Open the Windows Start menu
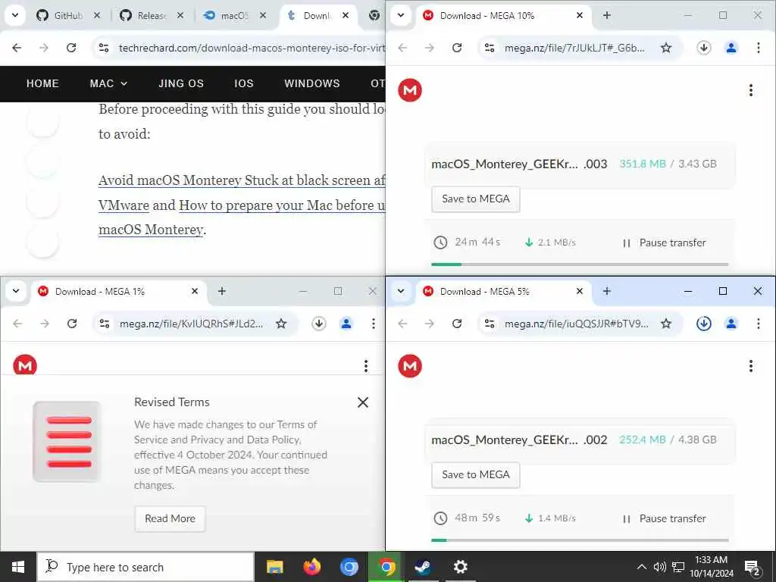Viewport: 776px width, 582px height. tap(18, 567)
